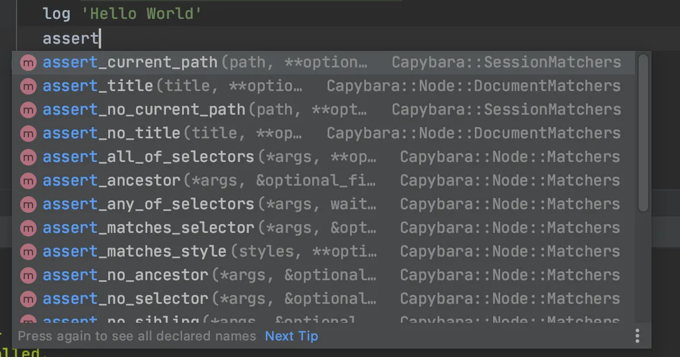Click the completion list scrollbar thumb
Viewport: 680px width, 357px height.
click(x=643, y=133)
